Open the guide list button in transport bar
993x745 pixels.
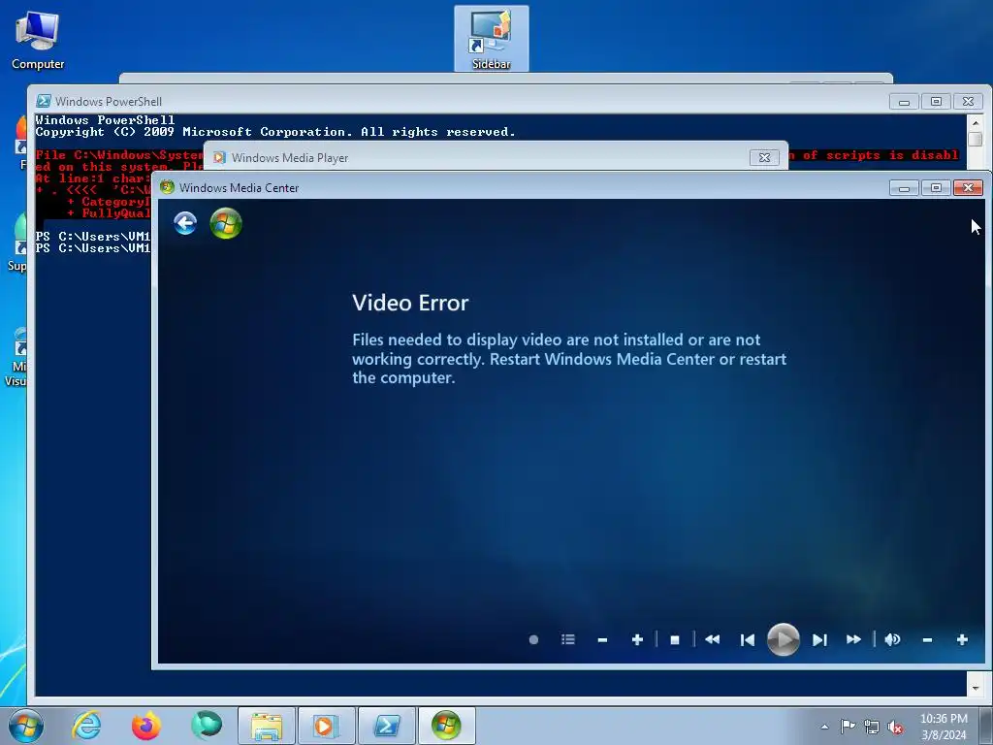click(568, 640)
